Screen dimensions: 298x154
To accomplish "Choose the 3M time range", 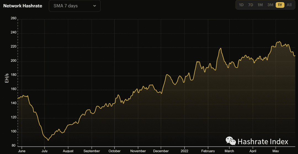I will [x=270, y=5].
